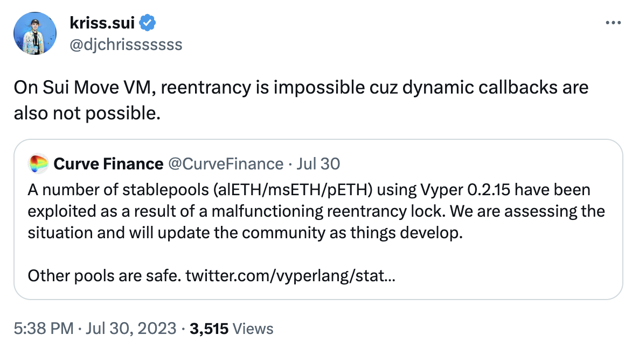Follow the twitter.com/vyperlang/stat… link
This screenshot has height=356, width=639.
point(291,276)
